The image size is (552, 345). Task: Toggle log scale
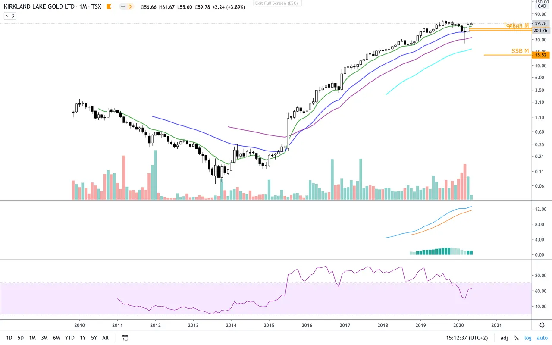pyautogui.click(x=528, y=338)
